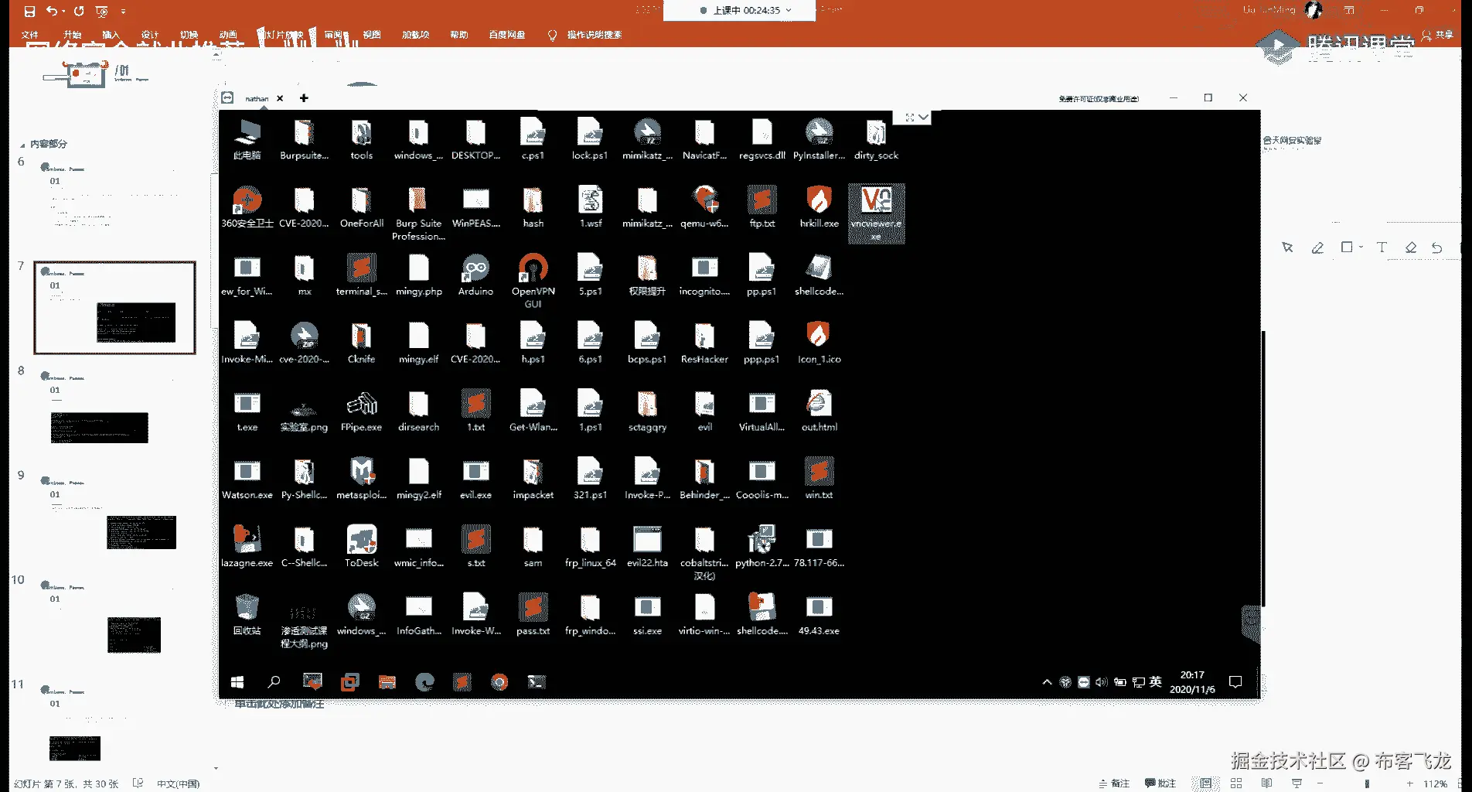Image resolution: width=1472 pixels, height=792 pixels.
Task: Open the Edge browser from remote taskbar
Action: (424, 681)
